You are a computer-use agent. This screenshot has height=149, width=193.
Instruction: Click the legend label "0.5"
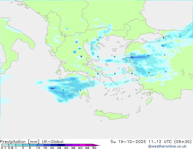coord(10,148)
